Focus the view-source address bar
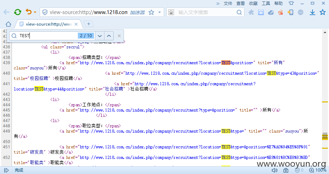The height and width of the screenshot is (174, 329). click(x=88, y=12)
